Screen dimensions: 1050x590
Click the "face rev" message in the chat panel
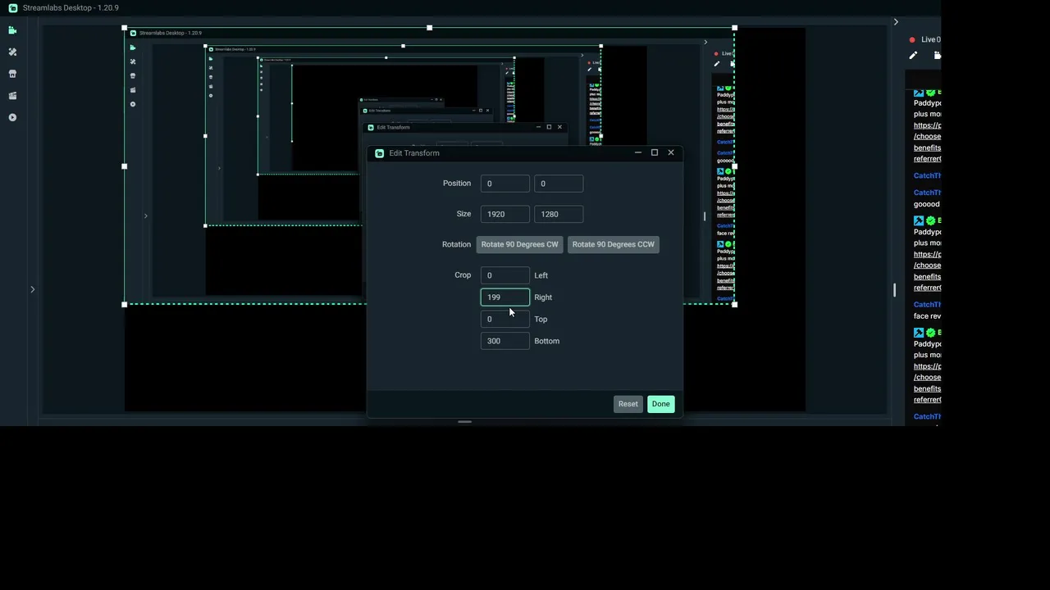point(927,316)
